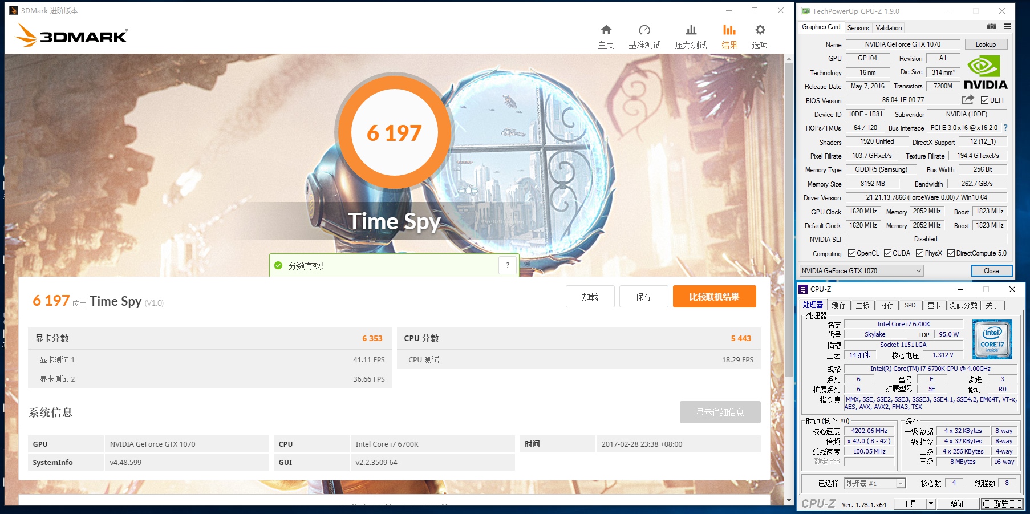Switch to the 缓存 tab in CPU-Z
Image resolution: width=1030 pixels, height=514 pixels.
[839, 305]
